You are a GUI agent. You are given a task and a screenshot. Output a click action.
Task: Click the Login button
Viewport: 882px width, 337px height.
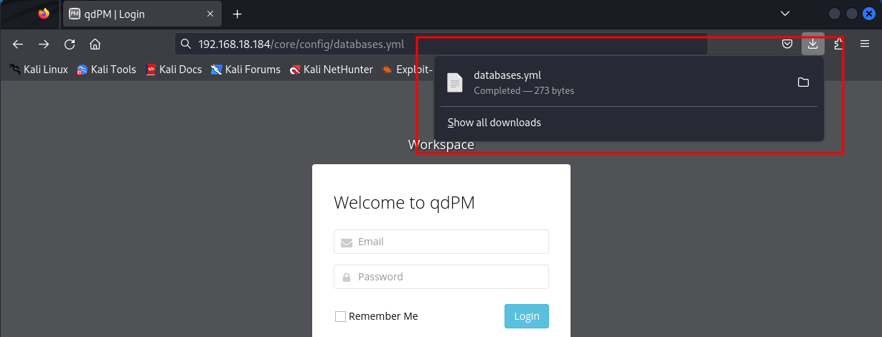pyautogui.click(x=526, y=316)
